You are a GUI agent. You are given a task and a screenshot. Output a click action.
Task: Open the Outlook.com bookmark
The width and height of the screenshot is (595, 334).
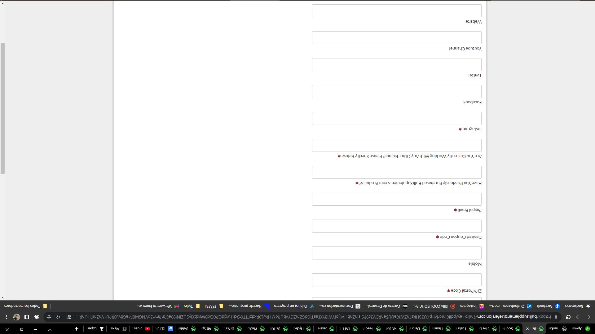(510, 306)
